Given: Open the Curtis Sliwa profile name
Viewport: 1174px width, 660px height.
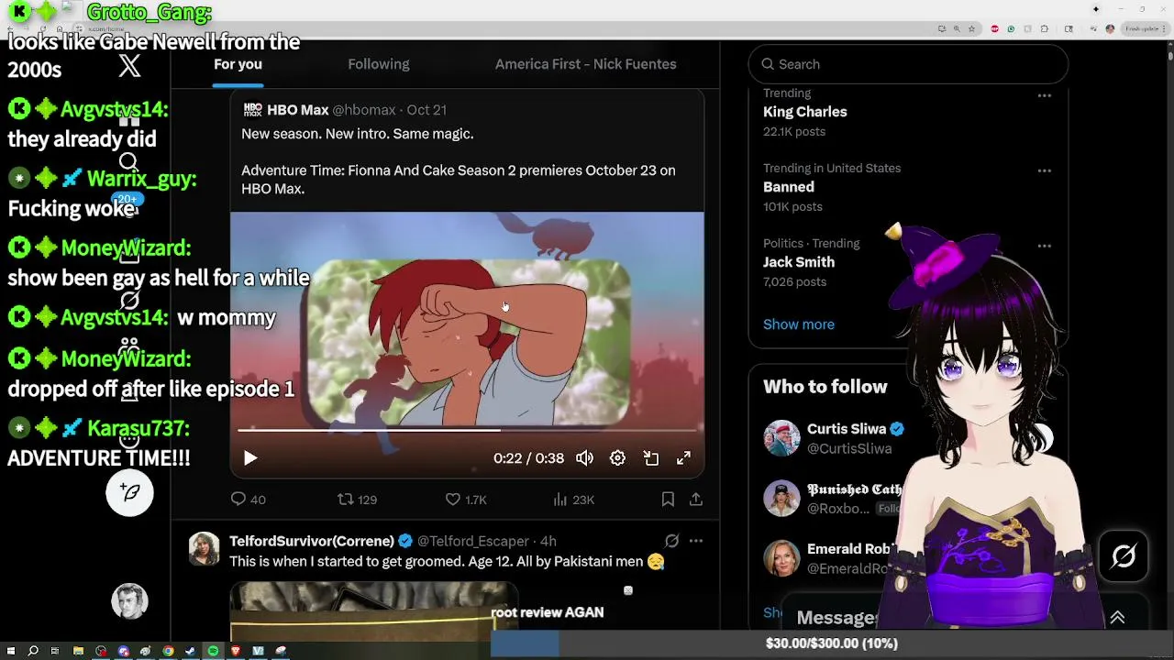Looking at the screenshot, I should pyautogui.click(x=847, y=429).
